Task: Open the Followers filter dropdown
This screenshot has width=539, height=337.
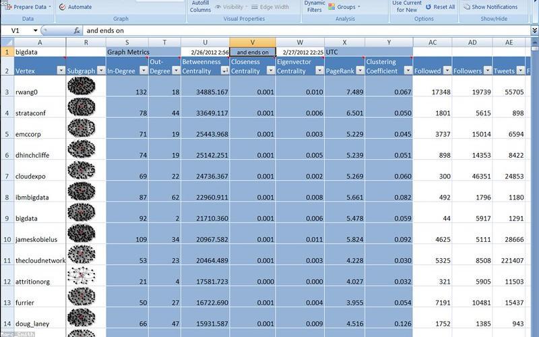Action: [488, 71]
